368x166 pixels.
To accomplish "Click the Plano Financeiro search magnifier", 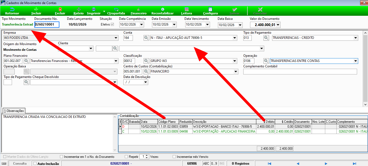I will pyautogui.click(x=26, y=61).
